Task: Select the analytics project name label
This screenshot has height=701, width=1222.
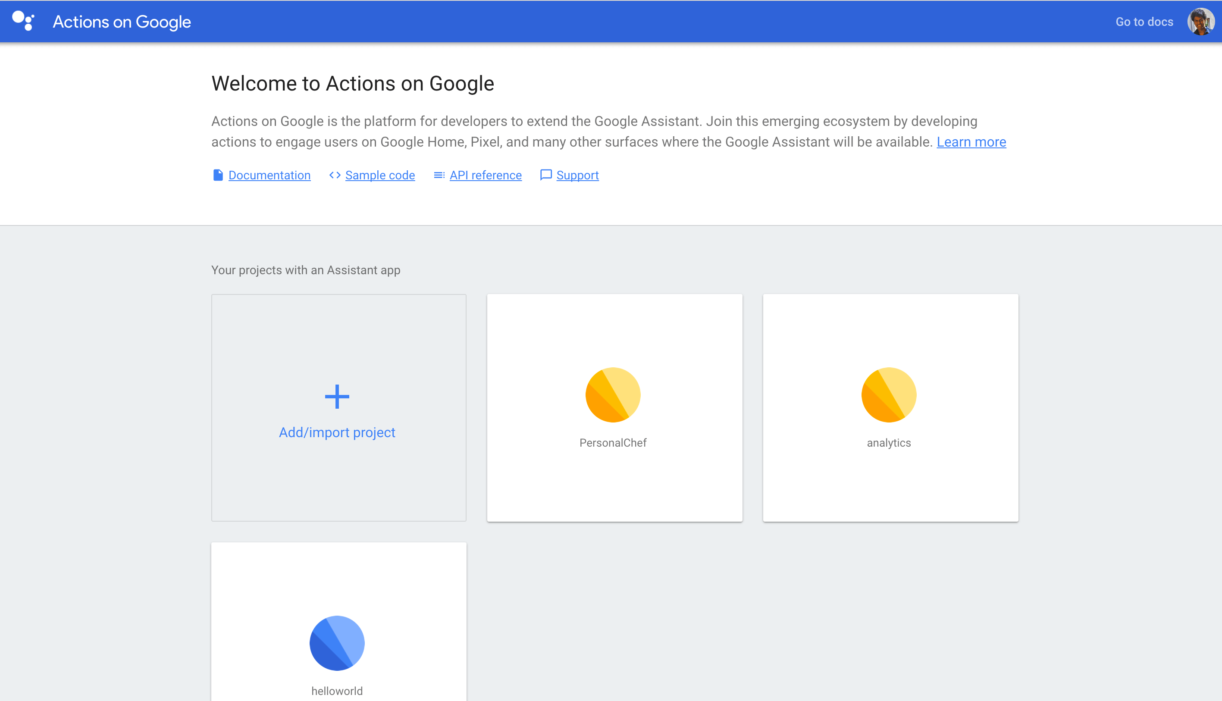Action: (x=888, y=443)
